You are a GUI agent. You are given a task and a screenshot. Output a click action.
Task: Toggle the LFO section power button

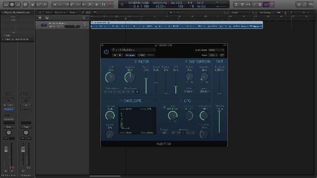181,101
